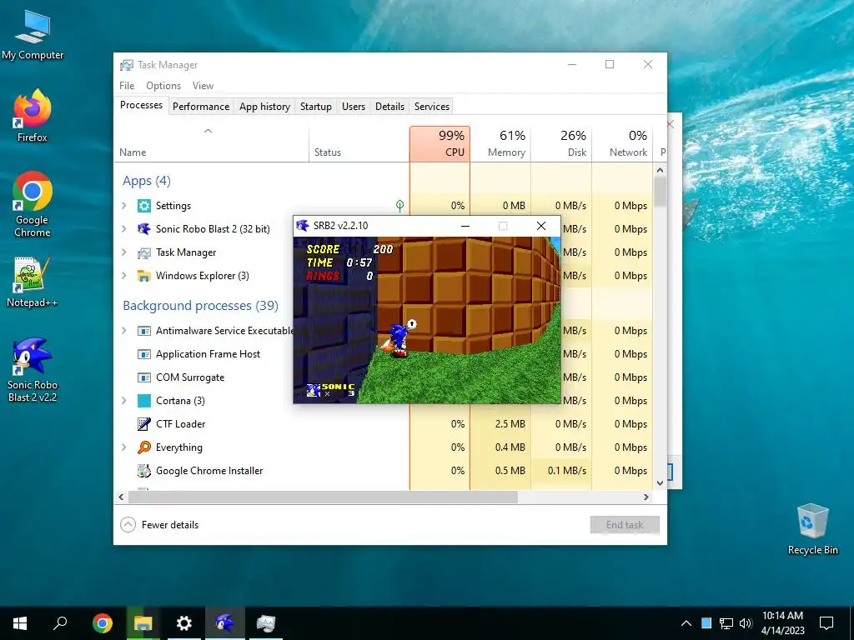Click the Google Chrome Installer process icon

point(143,471)
